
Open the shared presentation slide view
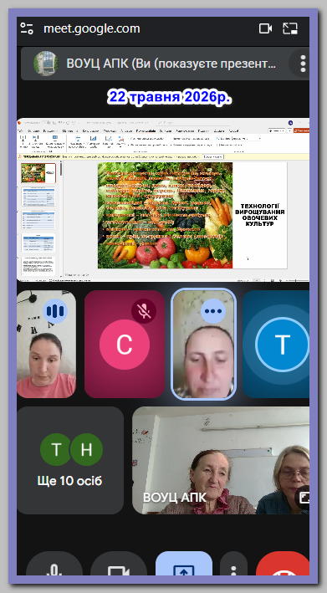click(163, 200)
